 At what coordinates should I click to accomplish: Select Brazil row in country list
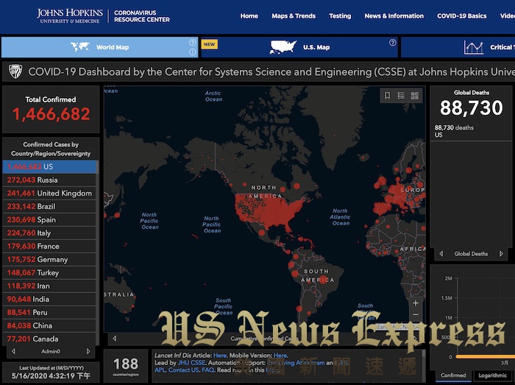[x=49, y=206]
